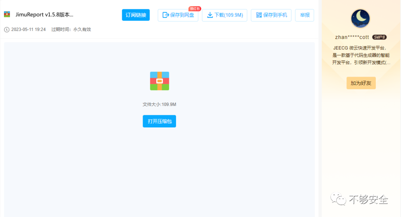401x217 pixels.
Task: Click the 文件大小:109.9M label
Action: point(159,104)
